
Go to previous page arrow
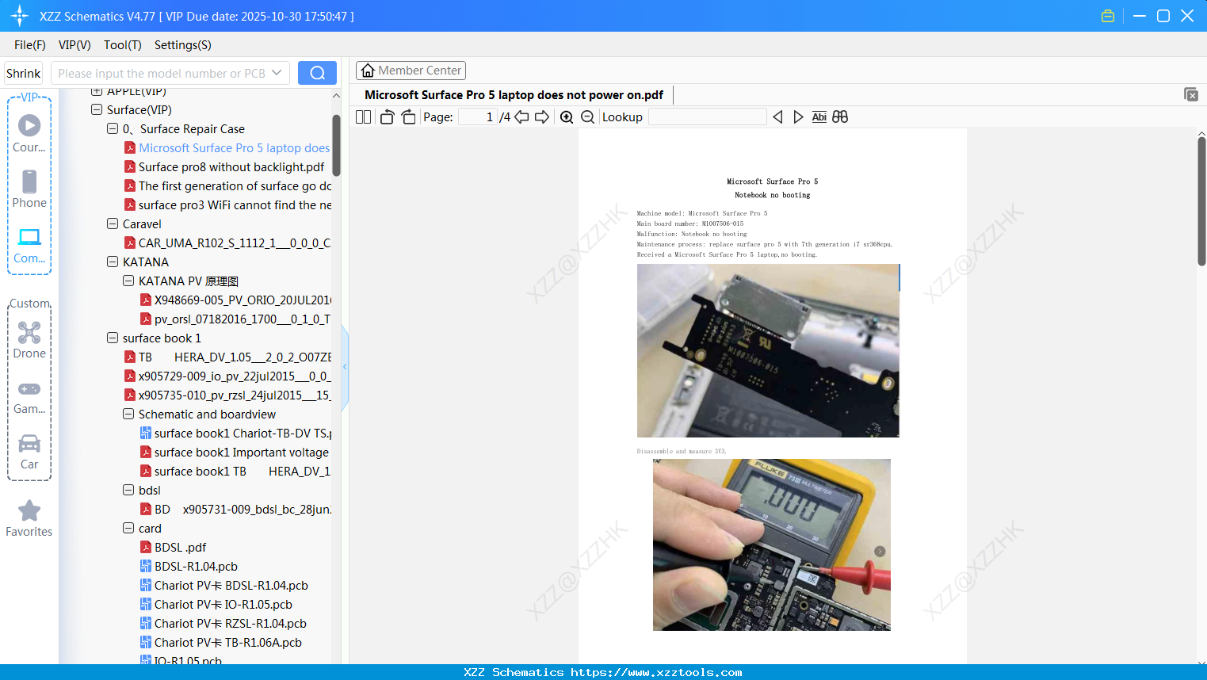pyautogui.click(x=521, y=117)
